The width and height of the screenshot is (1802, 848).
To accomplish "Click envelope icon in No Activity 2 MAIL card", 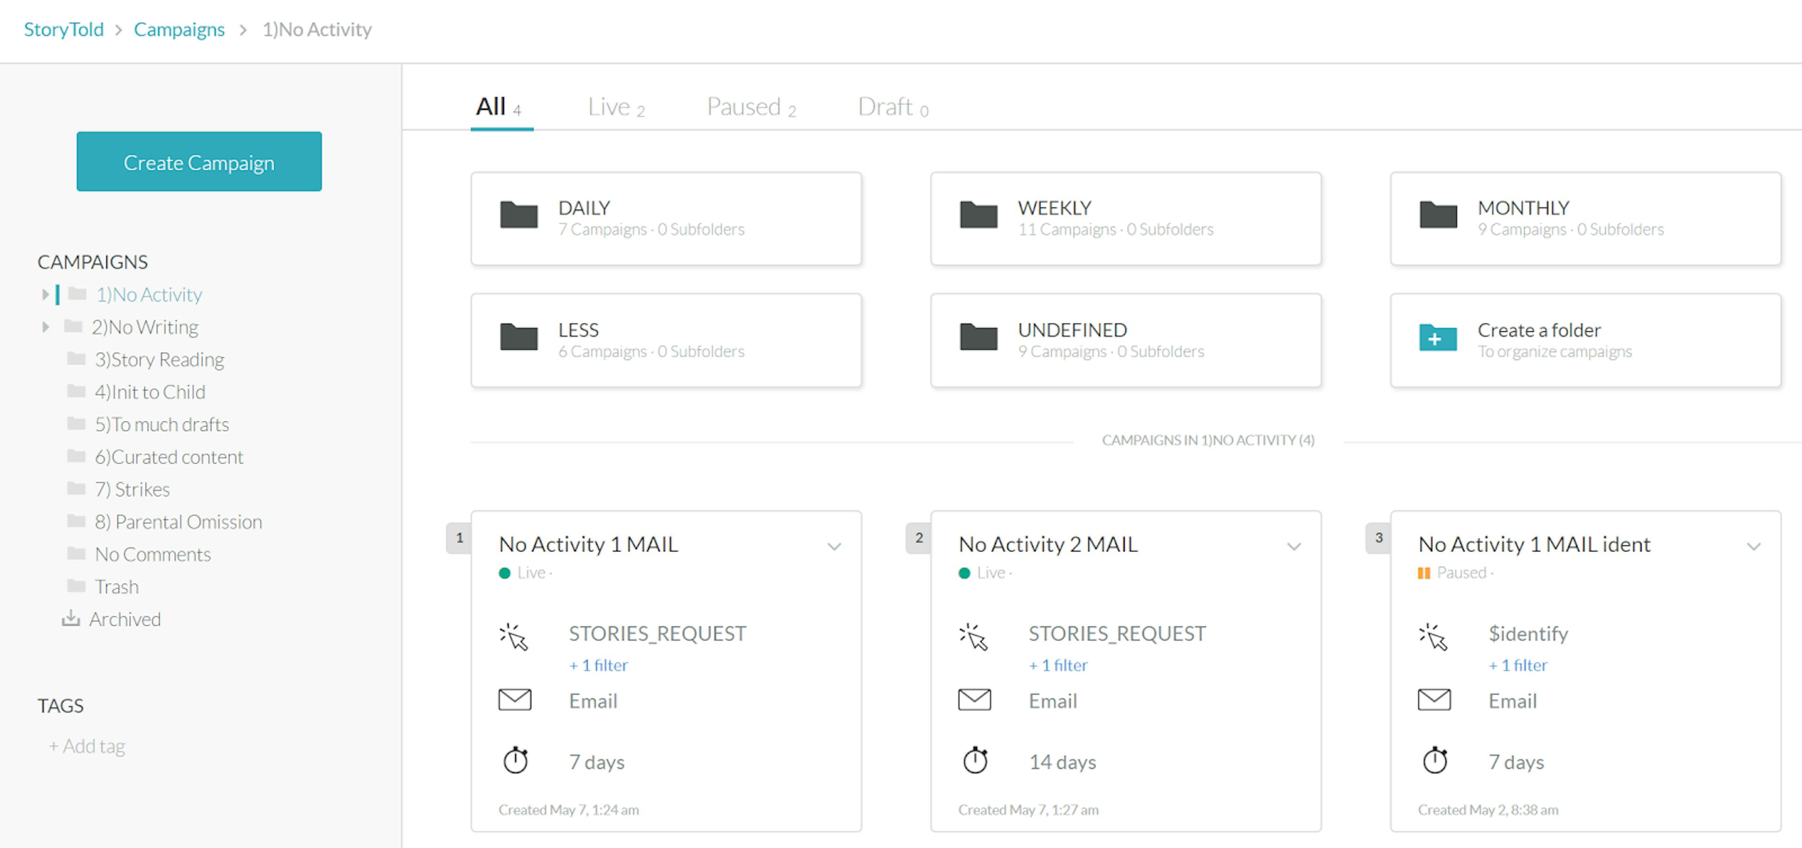I will (975, 700).
